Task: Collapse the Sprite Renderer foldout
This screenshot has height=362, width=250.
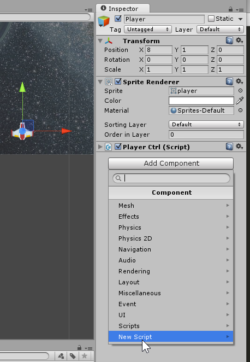Action: pos(100,81)
